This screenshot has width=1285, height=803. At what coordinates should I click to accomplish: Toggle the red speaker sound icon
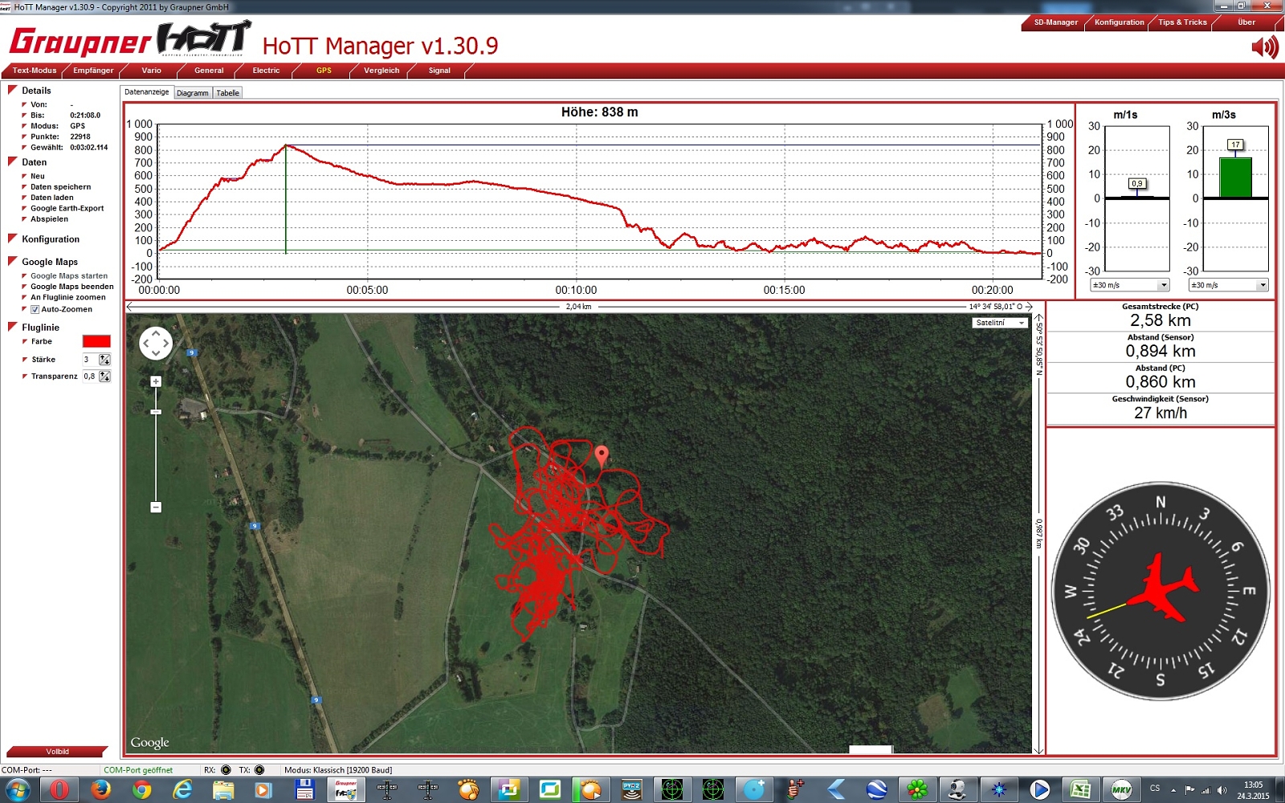coord(1265,47)
